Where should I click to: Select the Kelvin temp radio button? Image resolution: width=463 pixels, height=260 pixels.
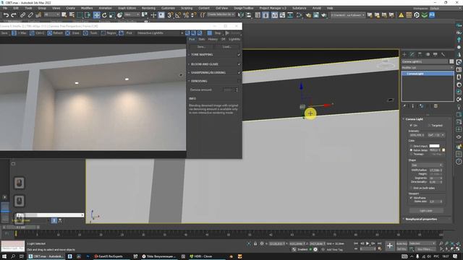tap(411, 150)
